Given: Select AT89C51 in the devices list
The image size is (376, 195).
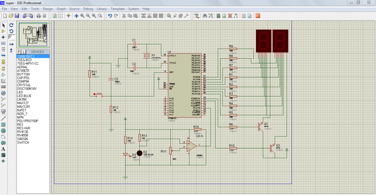Looking at the screenshot, I should (23, 71).
